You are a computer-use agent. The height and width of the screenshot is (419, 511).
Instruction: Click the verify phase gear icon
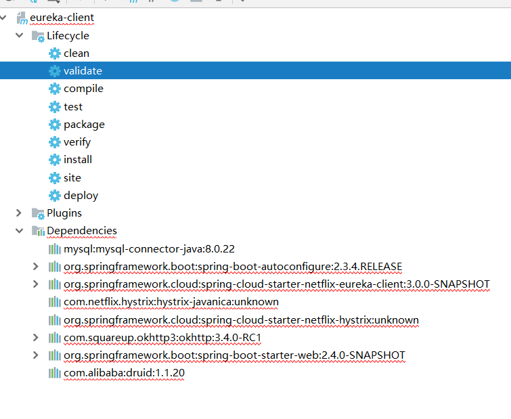[x=54, y=142]
